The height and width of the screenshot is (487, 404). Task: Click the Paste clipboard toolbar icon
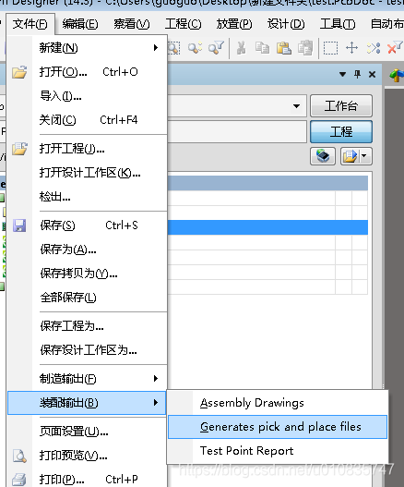point(284,48)
